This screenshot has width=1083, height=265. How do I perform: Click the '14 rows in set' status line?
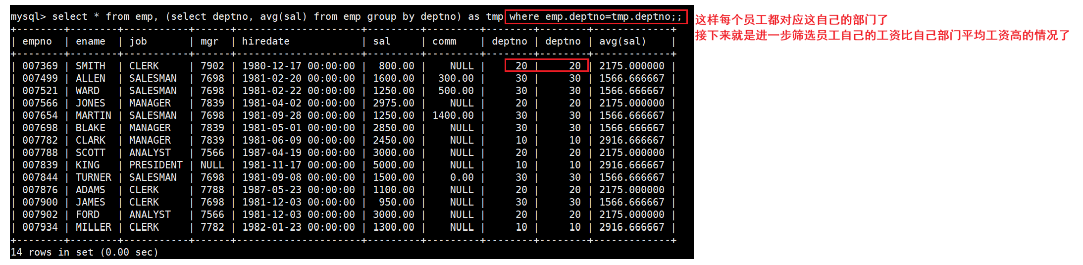click(x=84, y=252)
